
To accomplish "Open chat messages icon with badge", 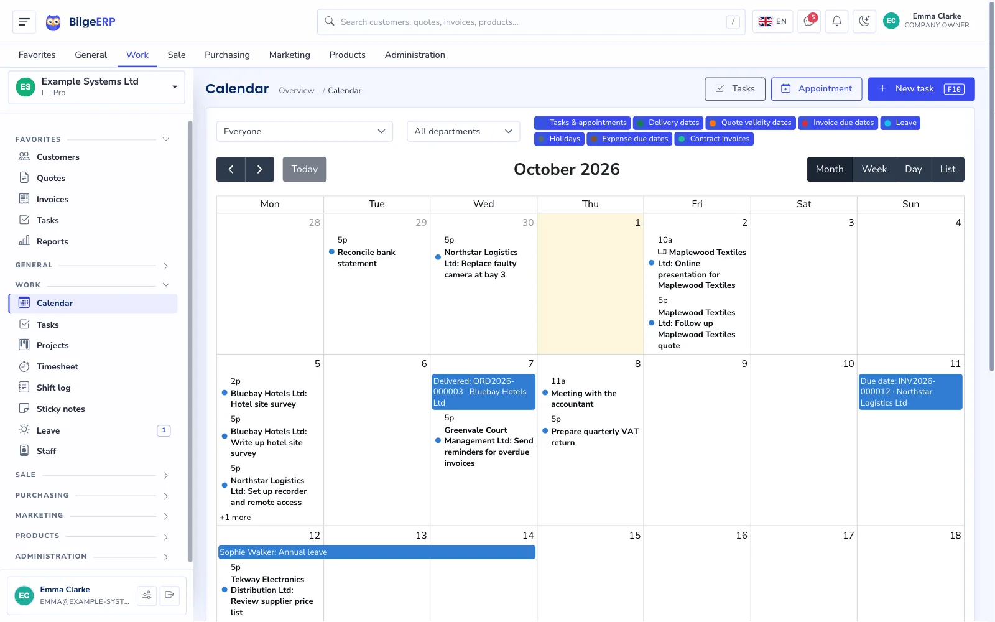I will click(809, 21).
